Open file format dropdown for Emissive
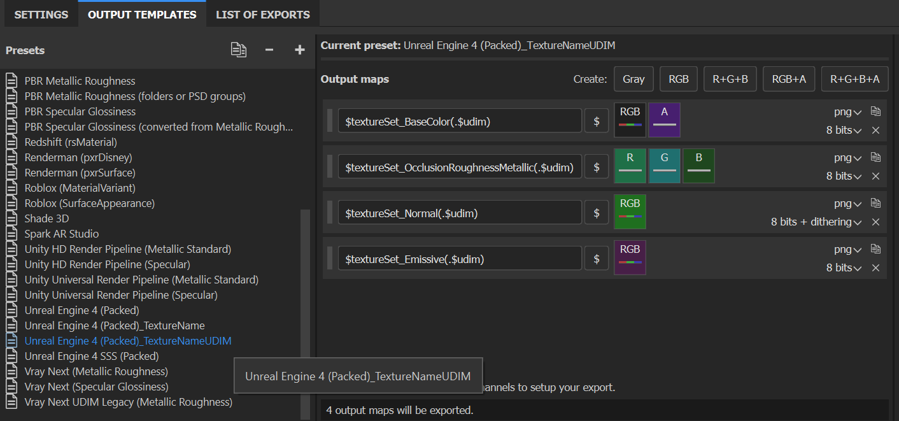 tap(847, 250)
